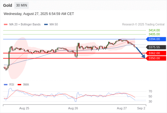Image resolution: width=167 pixels, height=113 pixels.
Task: Click the 3350.00 red target tag
Action: [x=156, y=58]
